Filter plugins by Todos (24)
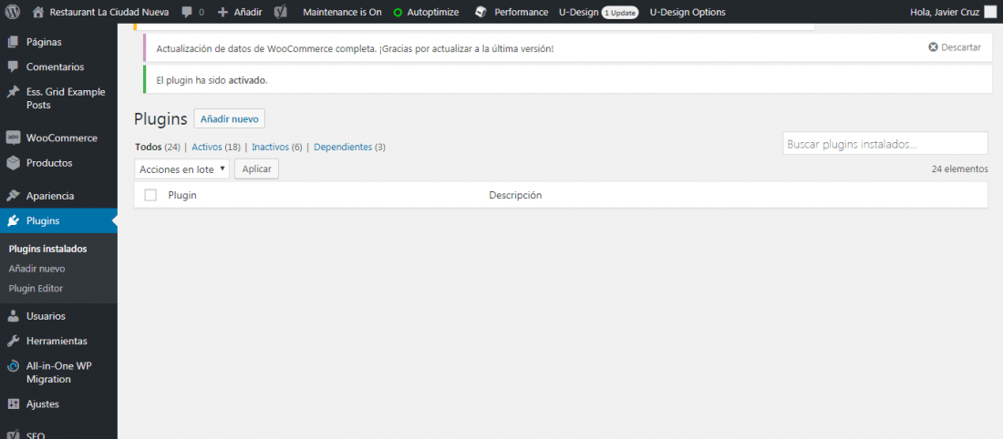 pos(158,147)
